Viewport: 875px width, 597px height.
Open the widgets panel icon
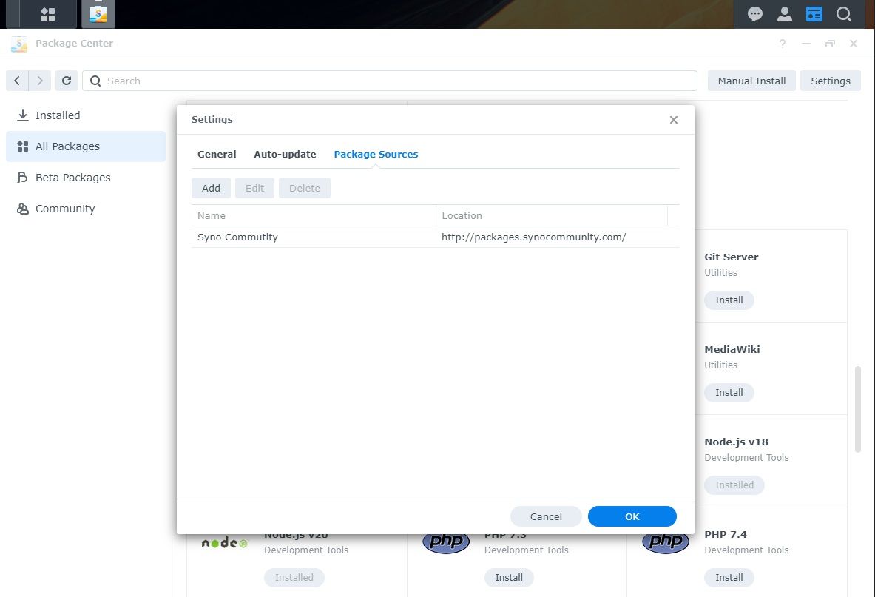click(814, 13)
